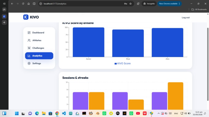View site information icon in address bar
209x117 pixels.
(x=41, y=4)
